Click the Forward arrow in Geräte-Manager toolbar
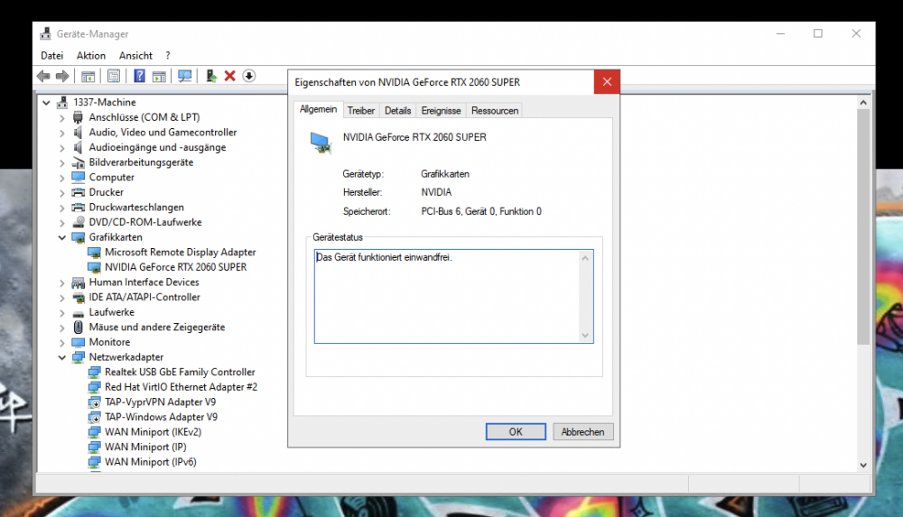903x517 pixels. [62, 76]
